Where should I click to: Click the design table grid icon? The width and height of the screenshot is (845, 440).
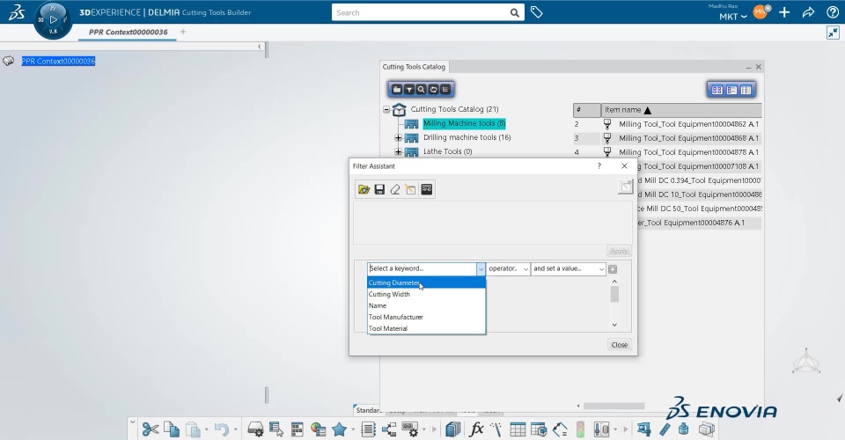pos(518,429)
